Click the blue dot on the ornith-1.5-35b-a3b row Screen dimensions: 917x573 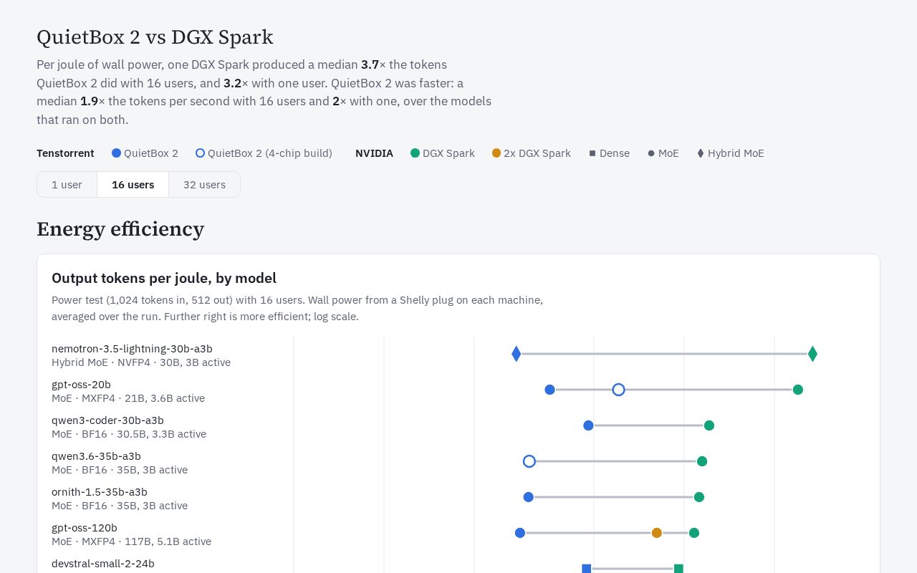[x=528, y=497]
